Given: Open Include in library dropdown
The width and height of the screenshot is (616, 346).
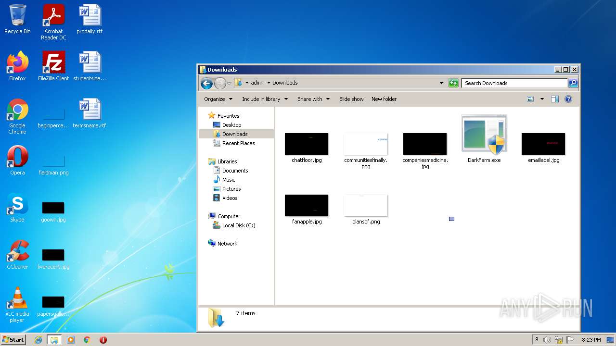Looking at the screenshot, I should coord(265,99).
